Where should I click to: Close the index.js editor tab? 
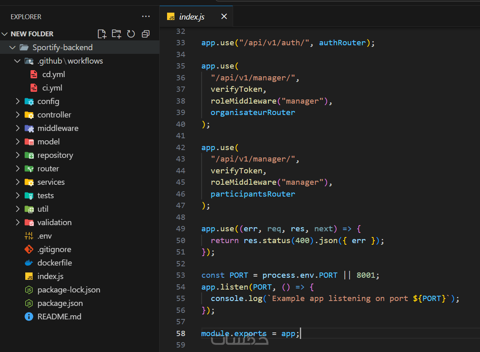tap(224, 17)
